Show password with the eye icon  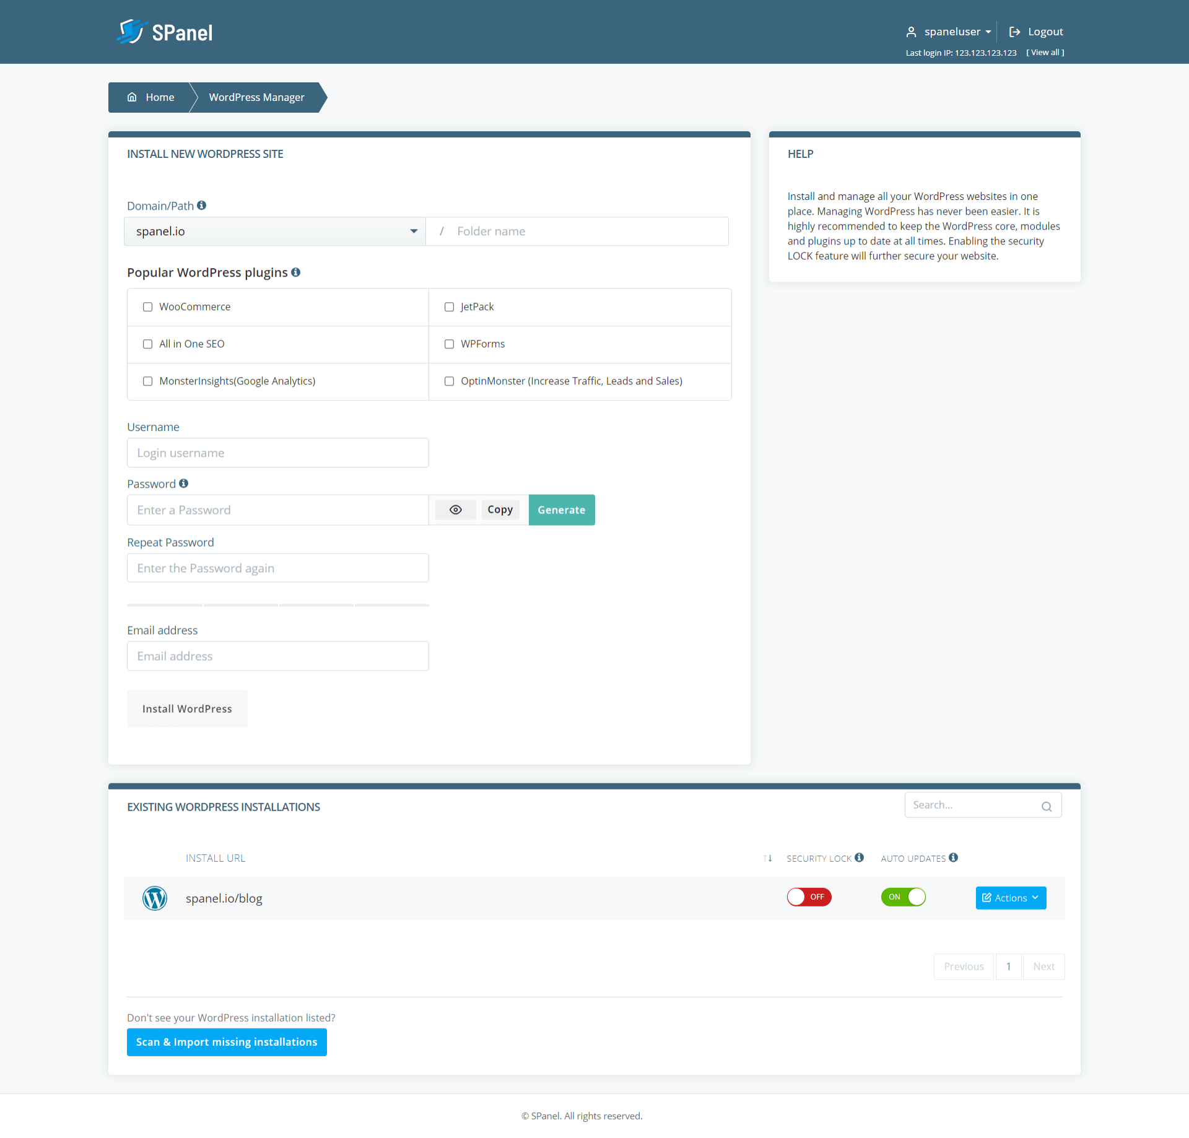point(456,510)
